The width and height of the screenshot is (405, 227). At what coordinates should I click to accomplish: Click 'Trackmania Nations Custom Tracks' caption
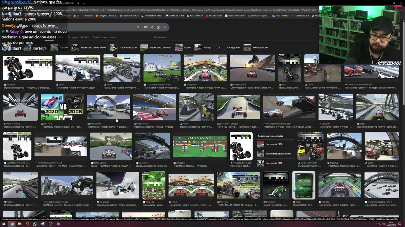tap(339, 205)
